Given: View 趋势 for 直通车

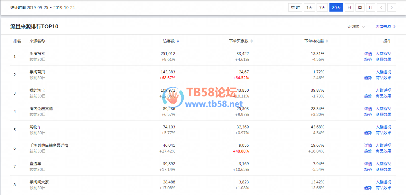Looking at the screenshot, I should 368,170.
